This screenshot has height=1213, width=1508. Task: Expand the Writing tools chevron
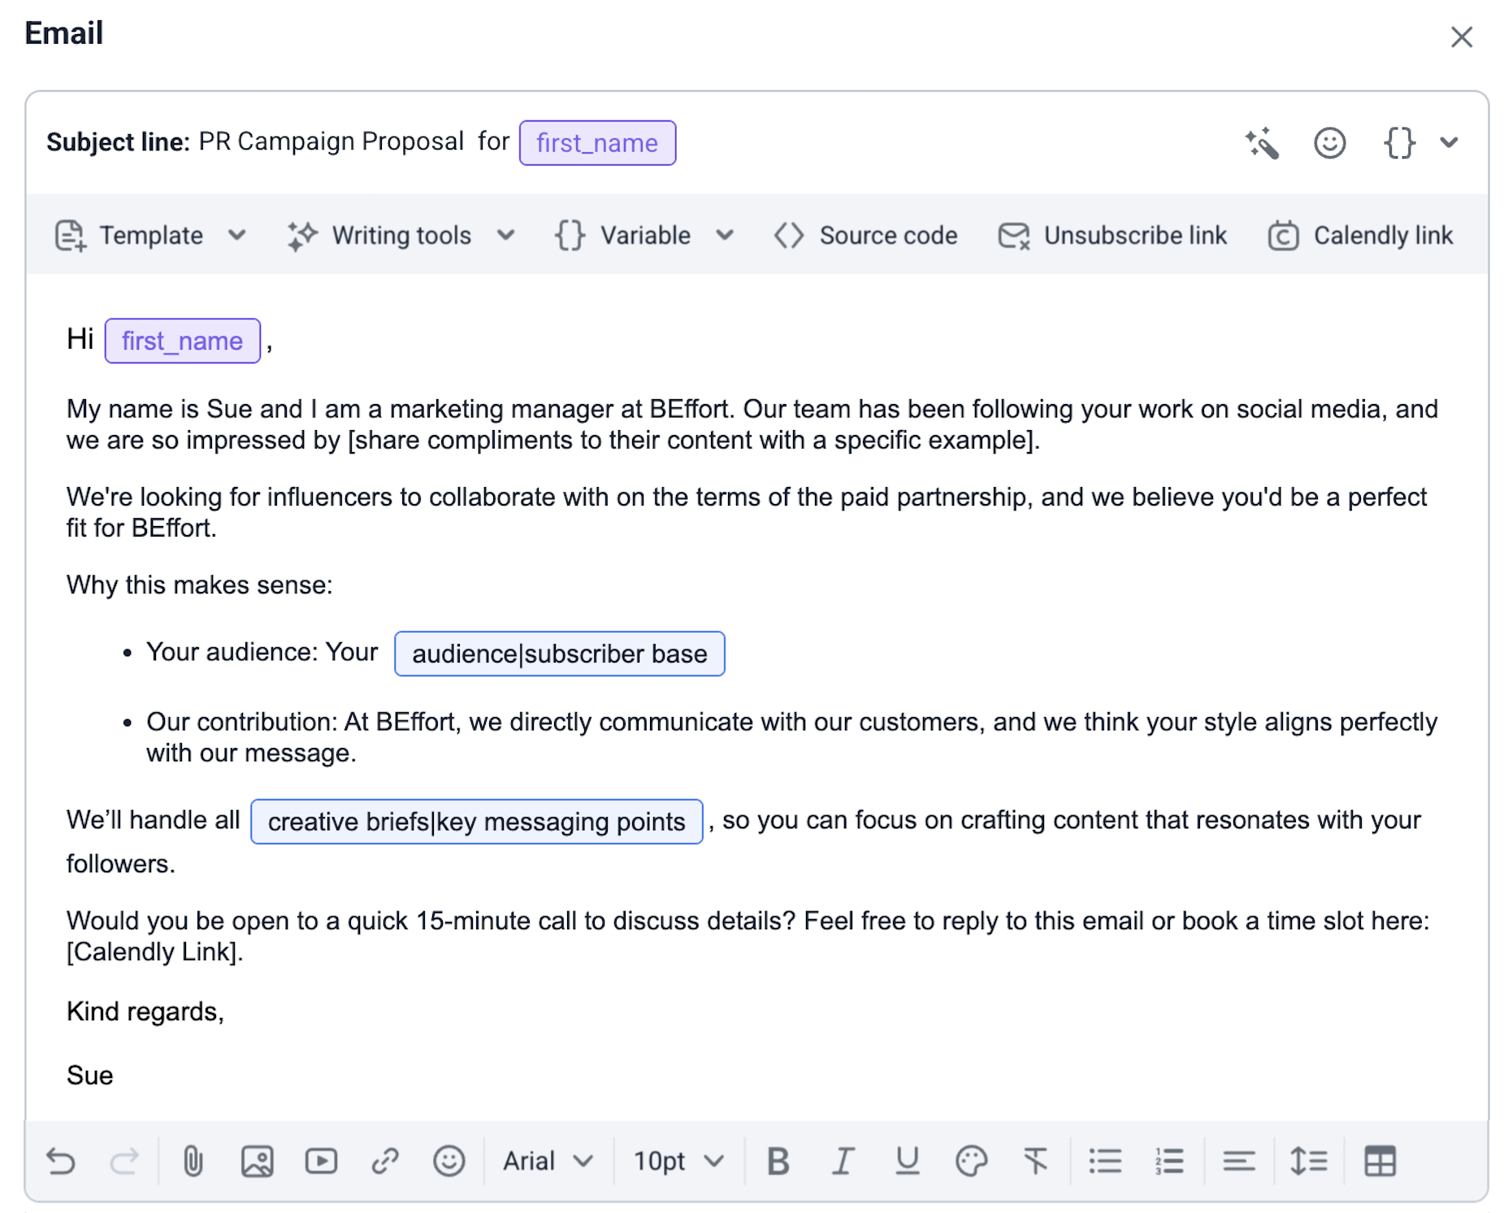tap(505, 235)
